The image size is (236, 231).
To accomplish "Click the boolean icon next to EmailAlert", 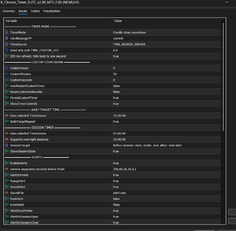I will click(x=7, y=204).
